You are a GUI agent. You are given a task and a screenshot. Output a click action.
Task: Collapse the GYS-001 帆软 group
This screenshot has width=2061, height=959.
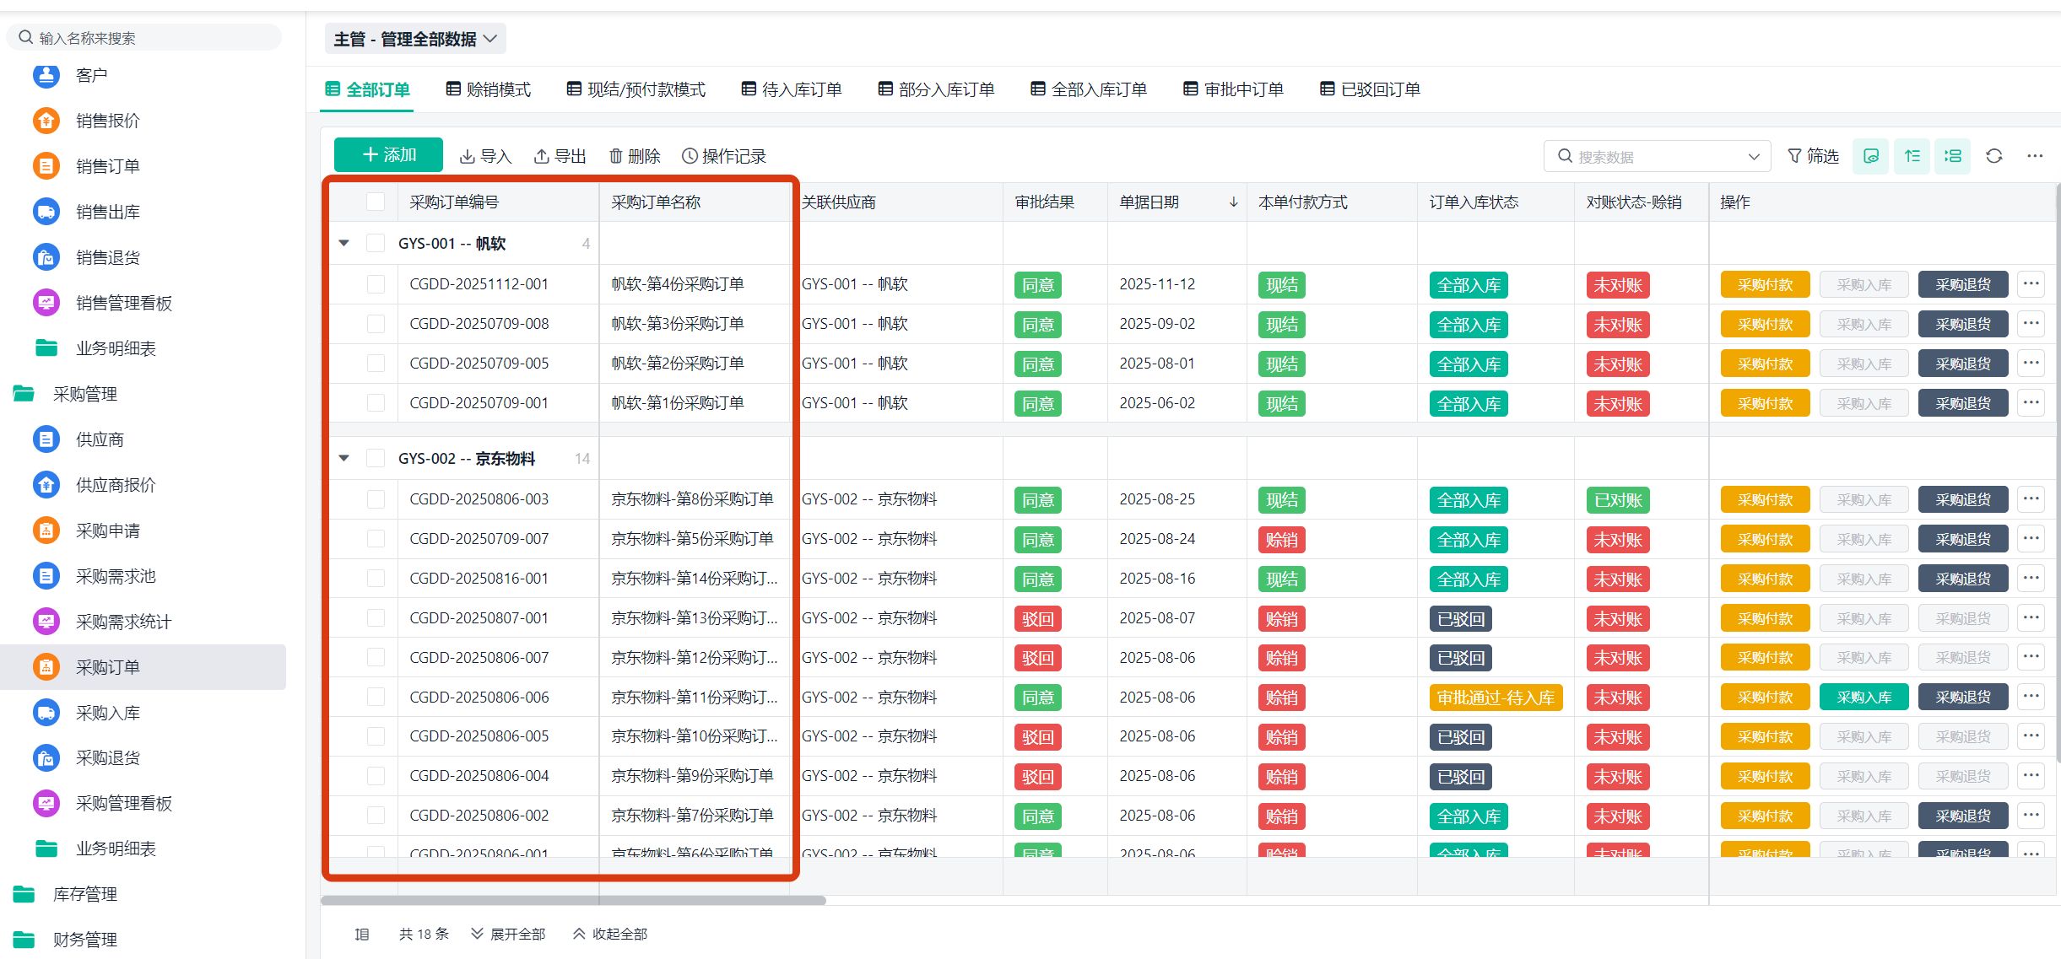click(x=343, y=243)
